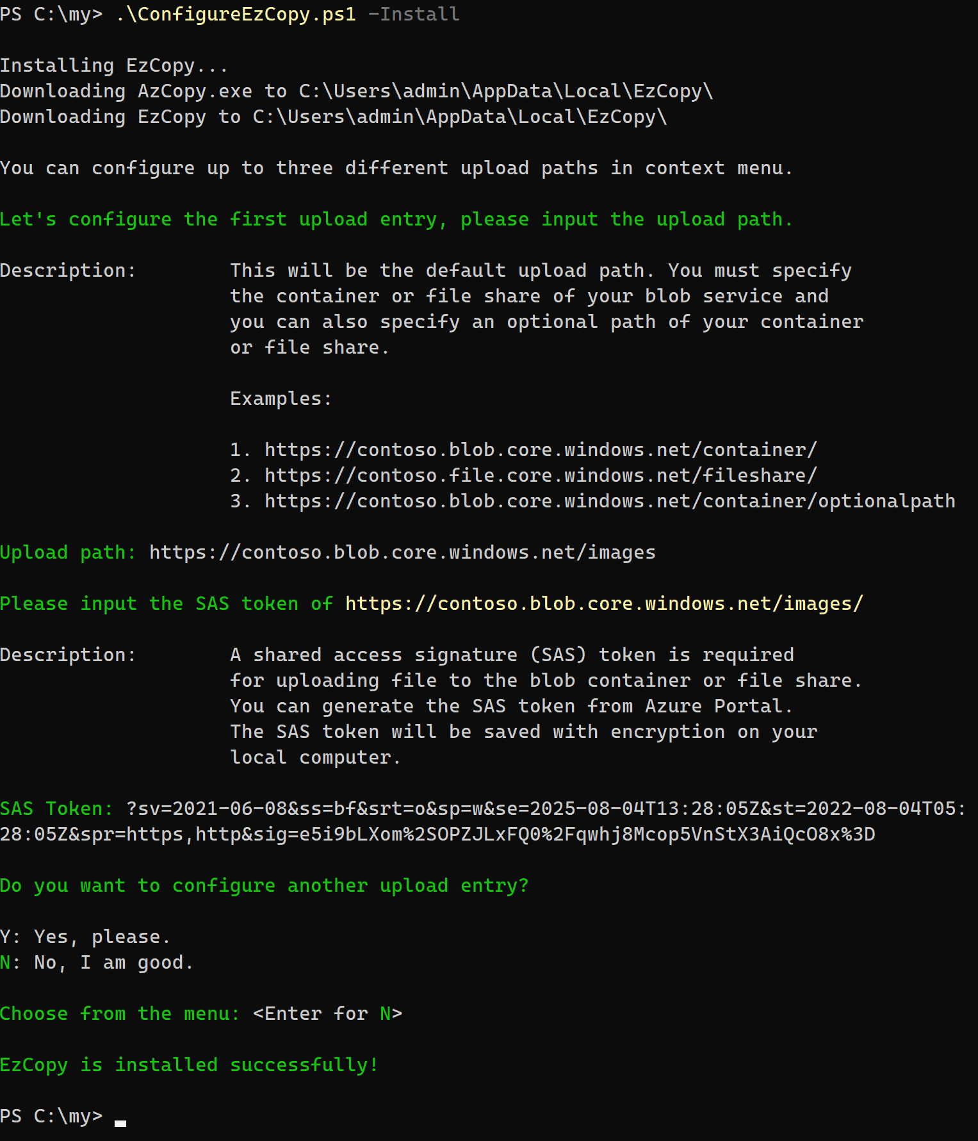Place cursor at the final PS prompt
The height and width of the screenshot is (1141, 978).
pos(120,1117)
